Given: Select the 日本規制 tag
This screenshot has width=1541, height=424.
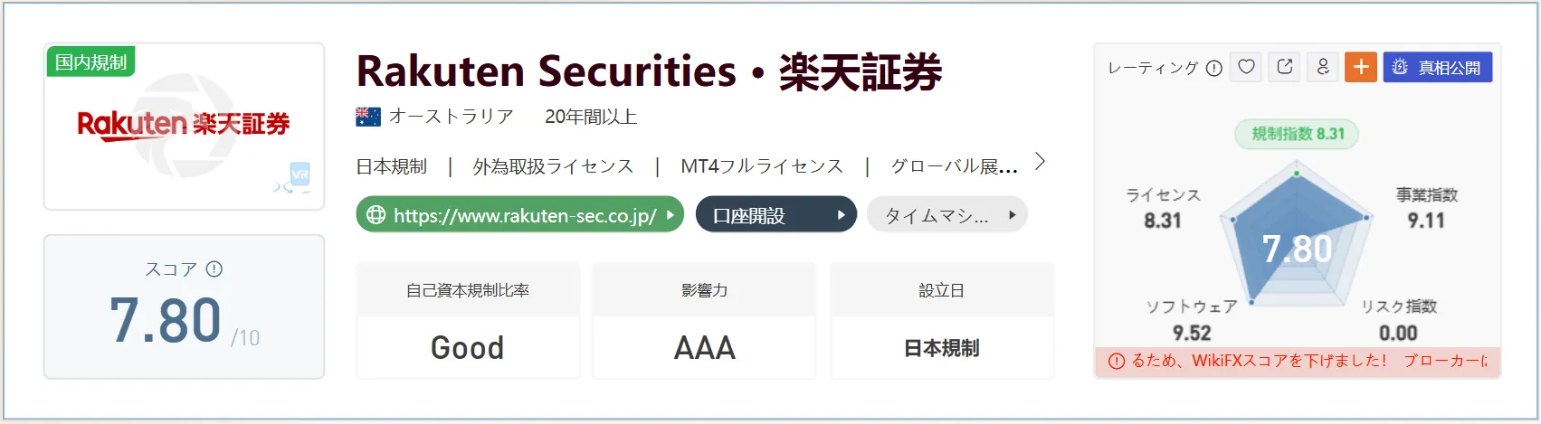Looking at the screenshot, I should coord(392,166).
